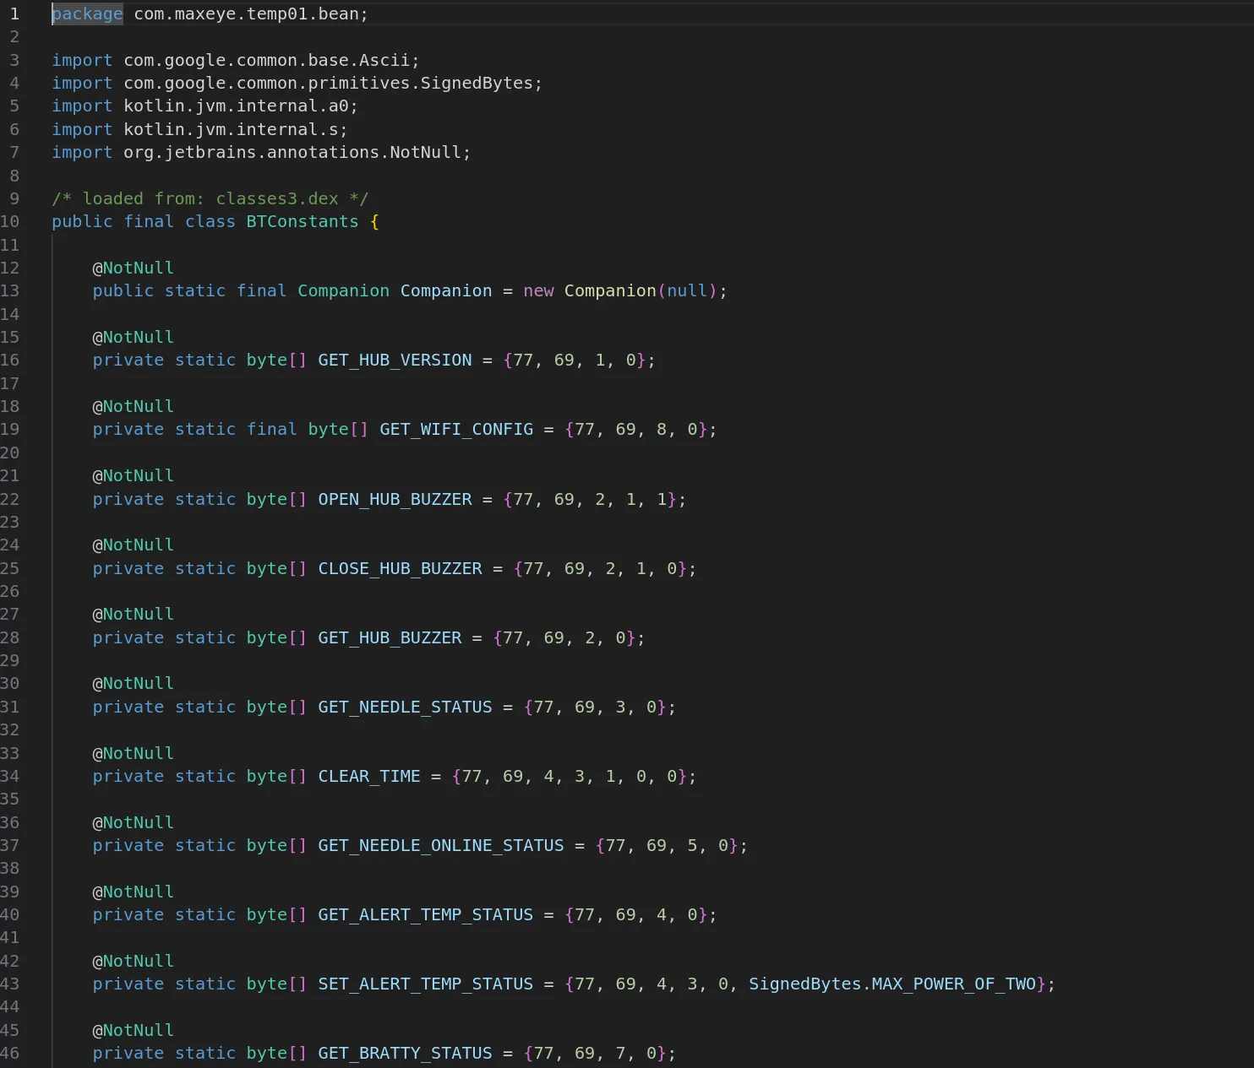Viewport: 1254px width, 1068px height.
Task: Click the GET_HUB_BUZZER field name
Action: pyautogui.click(x=390, y=637)
